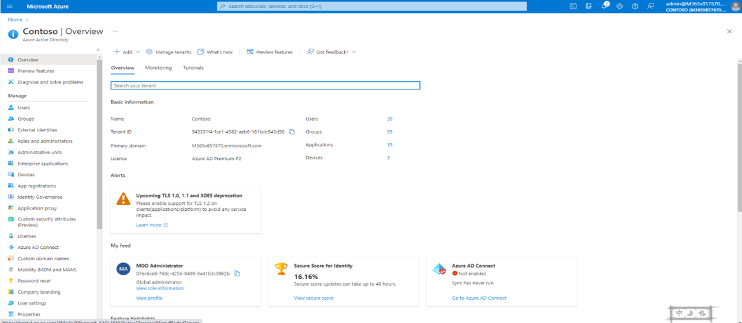Click the Home breadcrumb link
The width and height of the screenshot is (742, 323).
point(15,20)
